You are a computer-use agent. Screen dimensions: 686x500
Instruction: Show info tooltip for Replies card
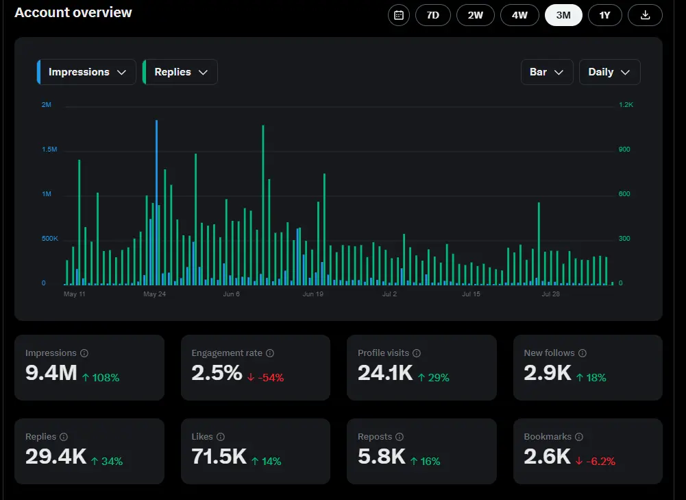64,436
